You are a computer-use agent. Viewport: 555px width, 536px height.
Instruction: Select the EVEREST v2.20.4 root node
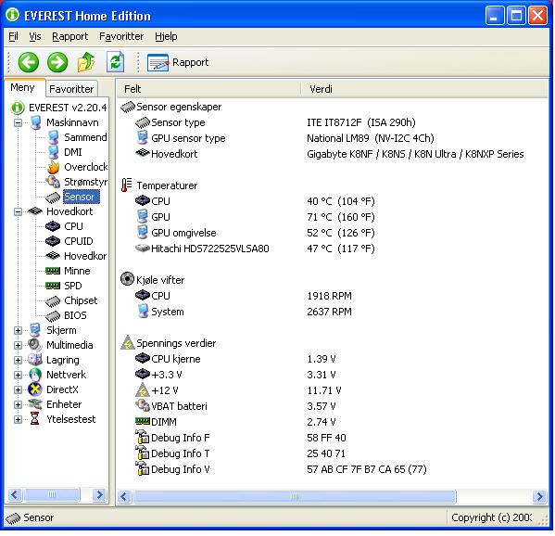68,108
